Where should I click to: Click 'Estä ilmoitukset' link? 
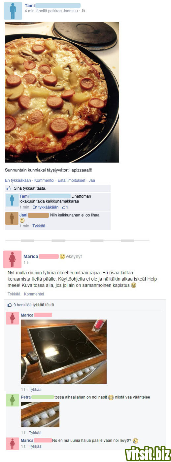(72, 180)
